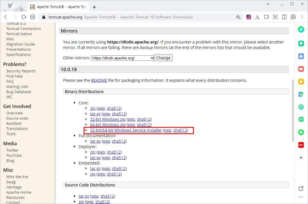Download the Embedded tar.gz
This screenshot has width=308, height=204.
pyautogui.click(x=95, y=169)
